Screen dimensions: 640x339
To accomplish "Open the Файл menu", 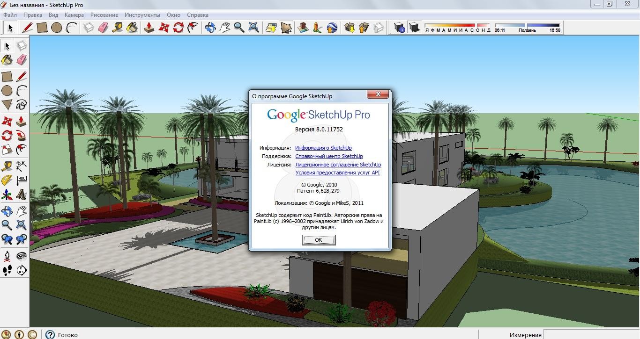I will pos(10,15).
